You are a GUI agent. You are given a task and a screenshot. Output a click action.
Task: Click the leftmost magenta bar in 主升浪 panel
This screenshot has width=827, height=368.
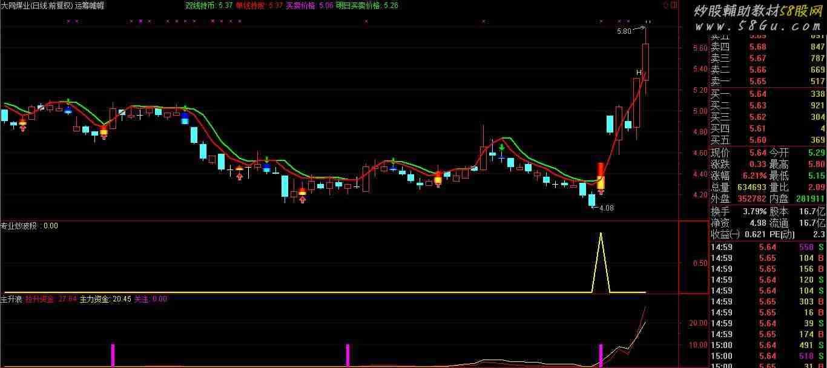113,355
